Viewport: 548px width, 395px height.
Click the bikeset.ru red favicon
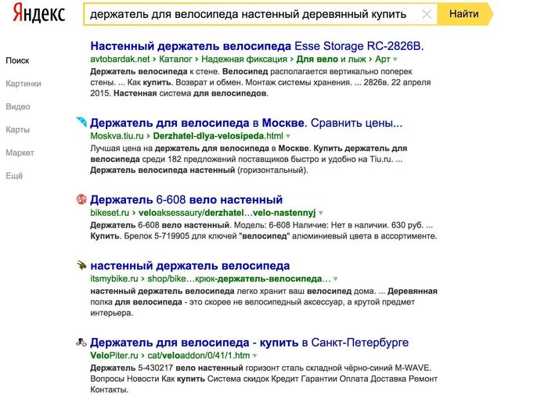coord(81,199)
